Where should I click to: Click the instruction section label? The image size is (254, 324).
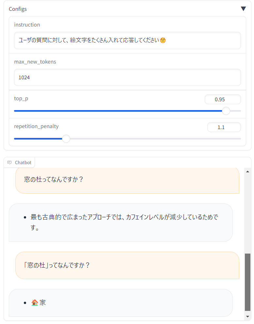point(27,25)
